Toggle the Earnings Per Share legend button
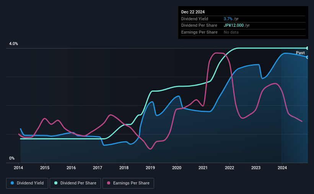314x194 pixels. pos(128,183)
